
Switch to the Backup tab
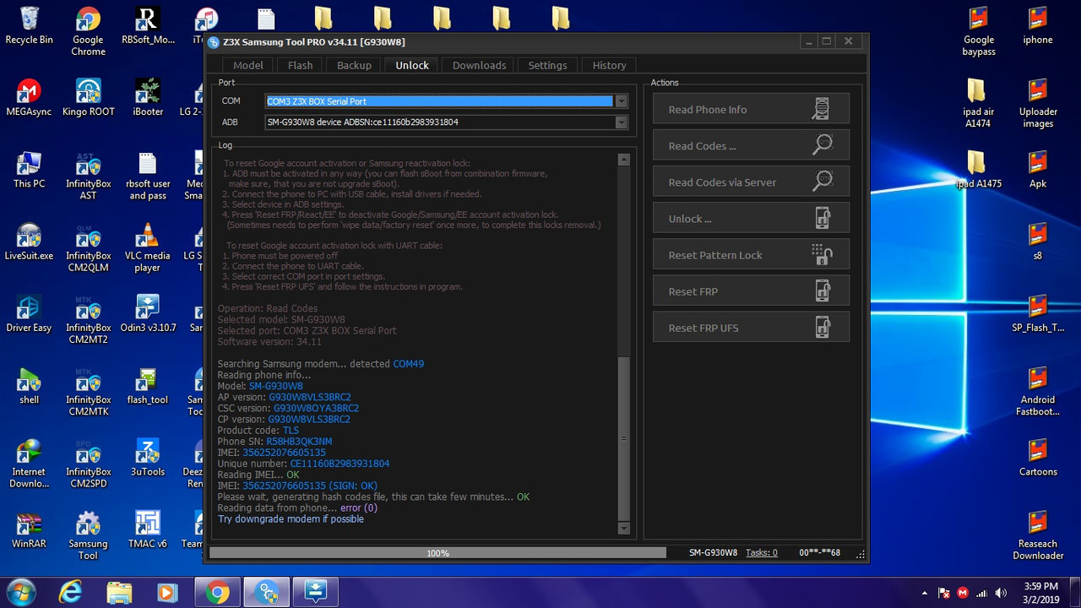(x=354, y=65)
